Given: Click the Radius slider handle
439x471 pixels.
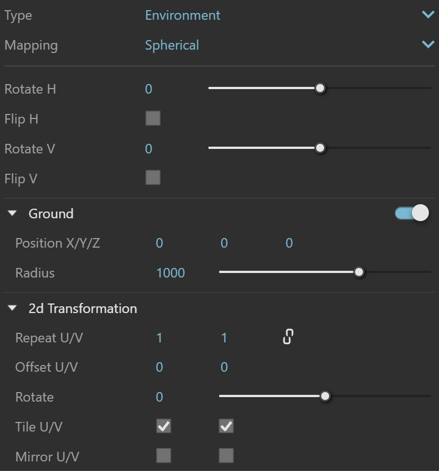Looking at the screenshot, I should pyautogui.click(x=359, y=272).
